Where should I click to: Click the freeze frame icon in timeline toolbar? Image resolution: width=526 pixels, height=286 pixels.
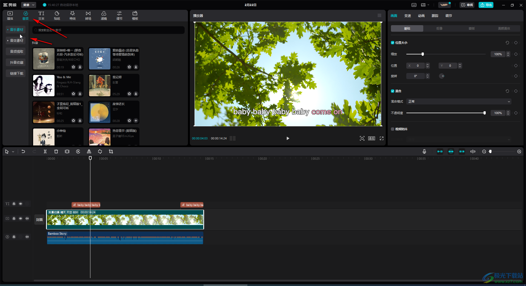[x=67, y=151]
